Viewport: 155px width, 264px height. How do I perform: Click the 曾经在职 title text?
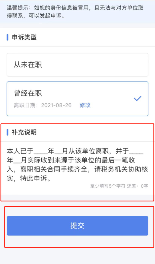(28, 93)
